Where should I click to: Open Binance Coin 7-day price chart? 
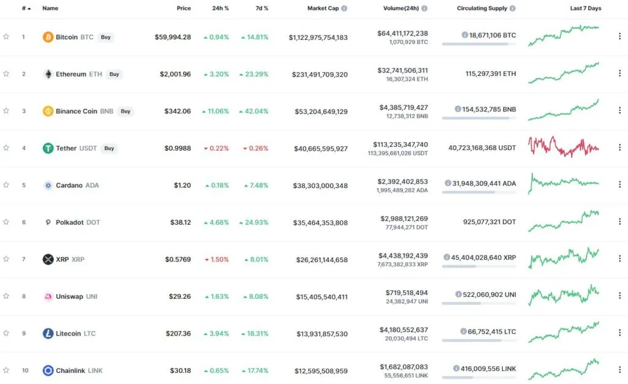[x=563, y=110]
